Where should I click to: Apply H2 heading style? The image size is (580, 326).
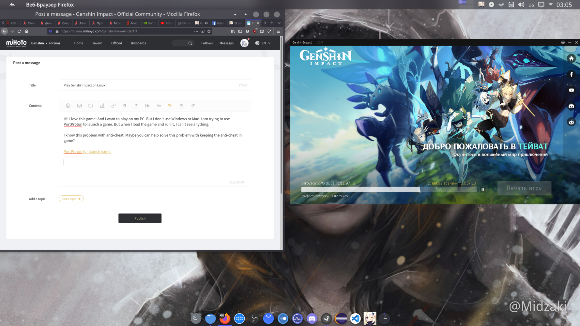(159, 106)
